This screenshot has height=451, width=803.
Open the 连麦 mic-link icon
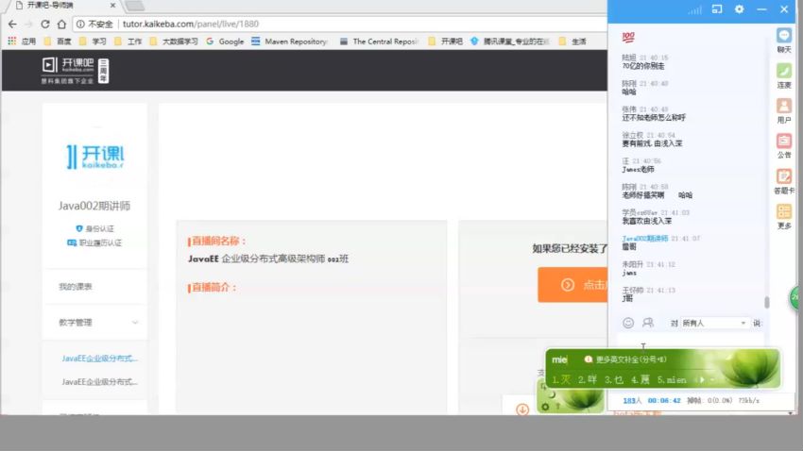click(x=783, y=71)
